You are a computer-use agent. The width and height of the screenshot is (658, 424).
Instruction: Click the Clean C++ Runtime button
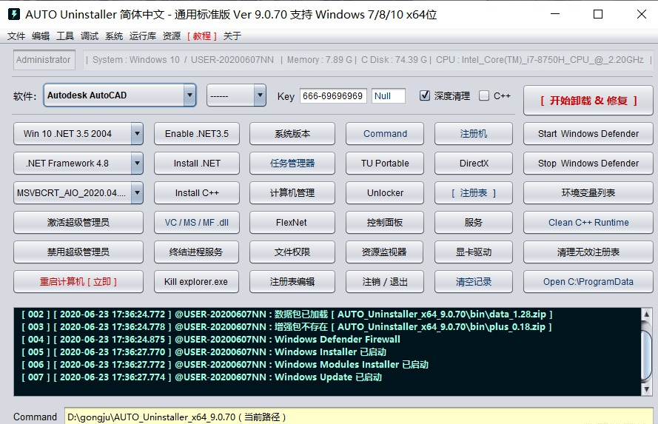click(588, 222)
